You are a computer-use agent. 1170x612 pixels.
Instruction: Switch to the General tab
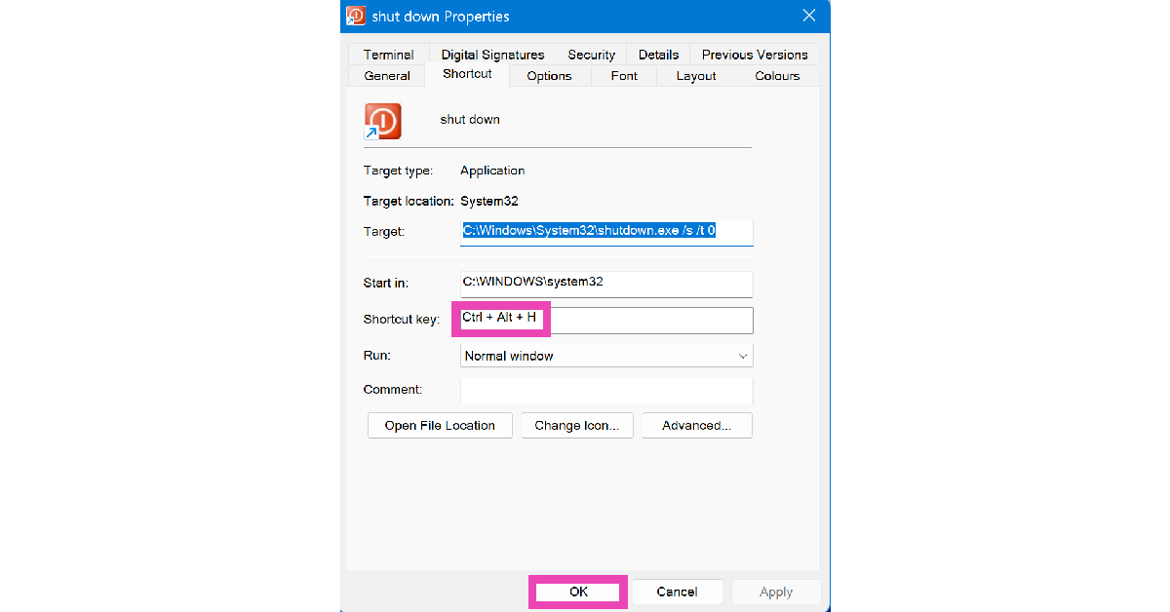[x=387, y=76]
